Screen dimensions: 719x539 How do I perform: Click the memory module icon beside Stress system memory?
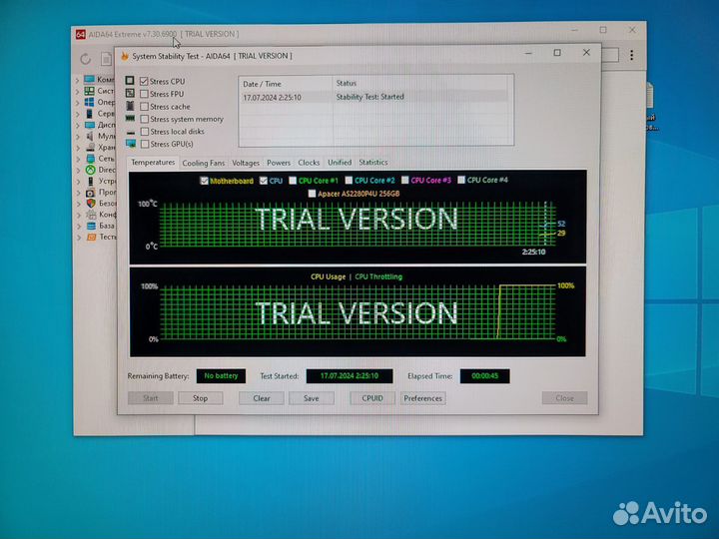click(x=130, y=118)
